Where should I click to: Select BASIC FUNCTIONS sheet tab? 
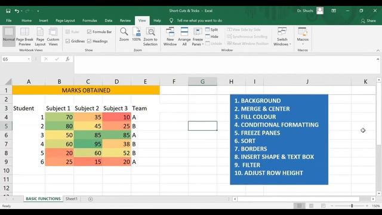click(43, 199)
